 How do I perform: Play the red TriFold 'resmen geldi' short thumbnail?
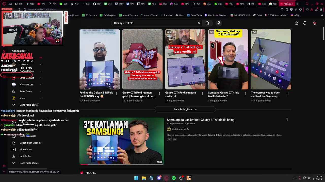coord(142,59)
